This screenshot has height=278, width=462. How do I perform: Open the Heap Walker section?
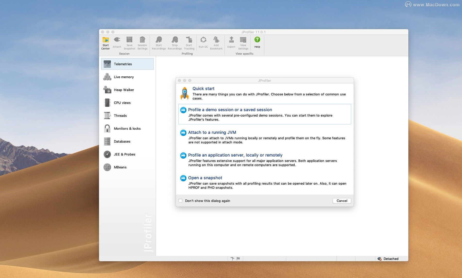[127, 90]
